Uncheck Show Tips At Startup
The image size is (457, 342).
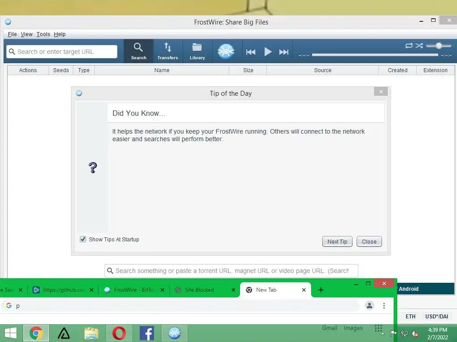point(83,239)
